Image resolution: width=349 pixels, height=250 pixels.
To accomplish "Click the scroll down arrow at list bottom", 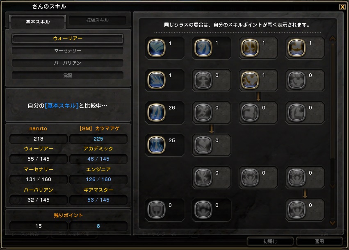I will tap(333, 223).
